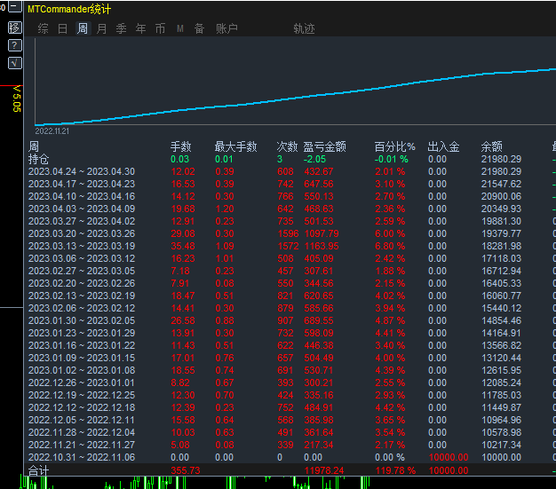
Task: Select row 2023.03.06 ~ 2023.03.12
Action: click(290, 258)
